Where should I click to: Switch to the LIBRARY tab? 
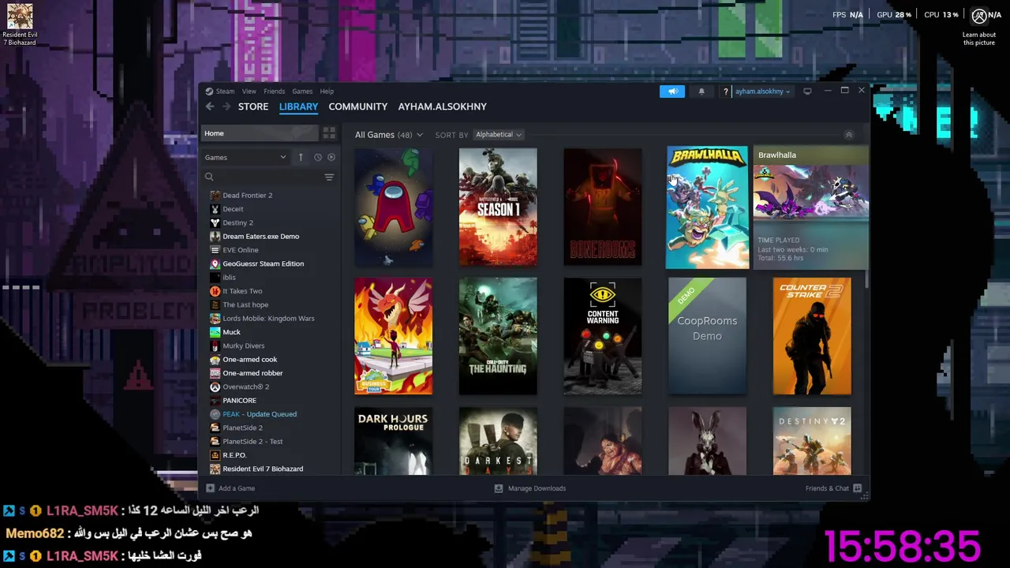pos(298,106)
